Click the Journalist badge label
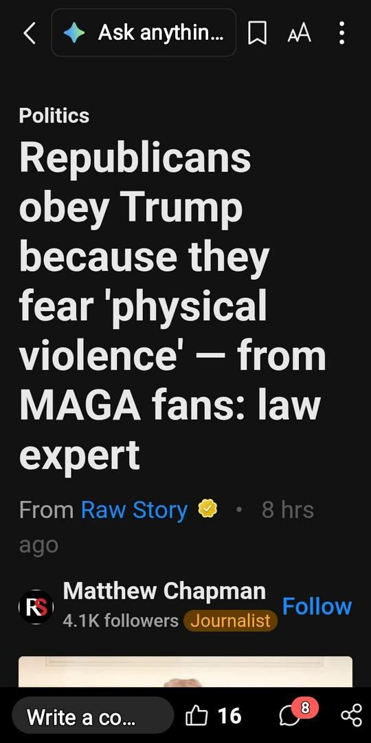Viewport: 371px width, 743px height. pyautogui.click(x=230, y=621)
